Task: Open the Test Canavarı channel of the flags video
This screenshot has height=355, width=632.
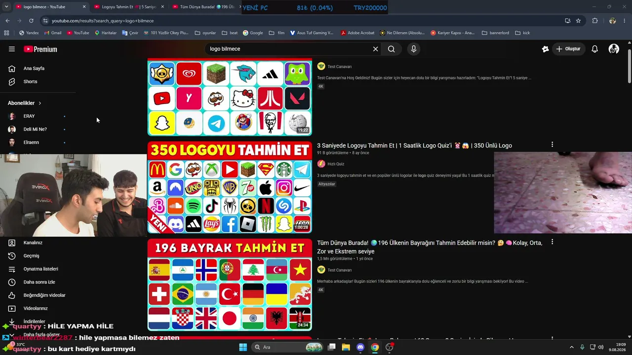Action: click(x=339, y=270)
